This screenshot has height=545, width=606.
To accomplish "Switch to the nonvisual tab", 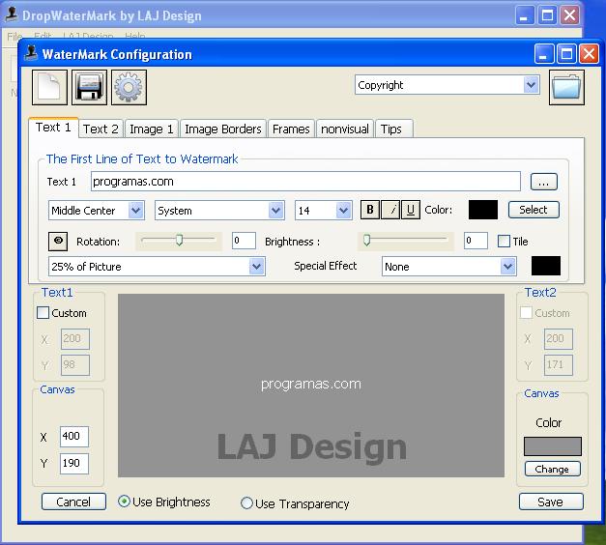I will pyautogui.click(x=345, y=129).
